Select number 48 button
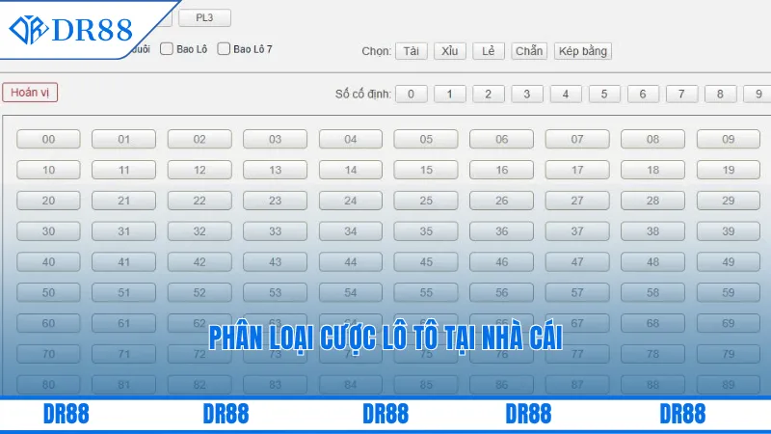771x434 pixels. pos(652,261)
